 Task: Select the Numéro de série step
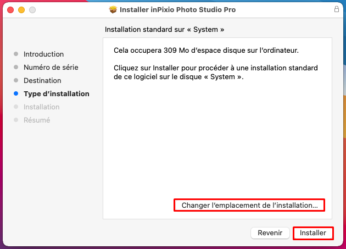tap(51, 67)
